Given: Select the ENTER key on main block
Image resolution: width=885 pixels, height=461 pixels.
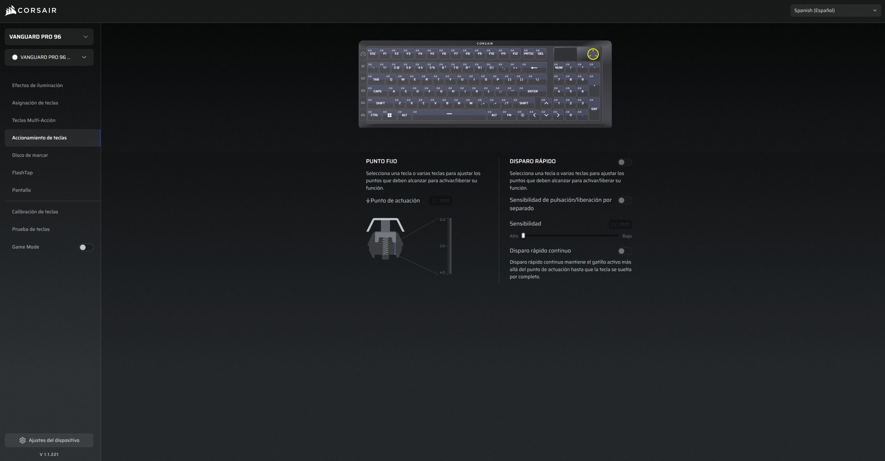Looking at the screenshot, I should pos(532,91).
